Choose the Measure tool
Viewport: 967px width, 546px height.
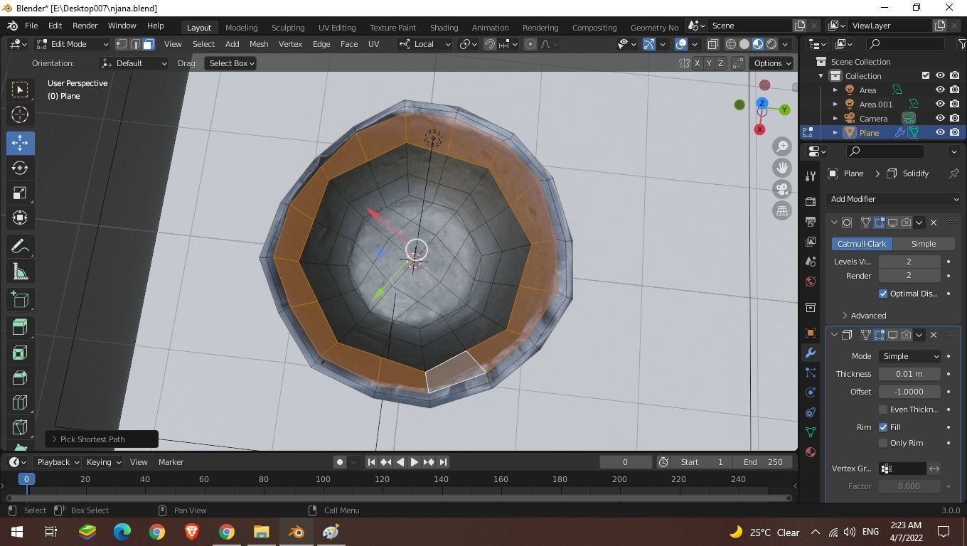(x=20, y=272)
